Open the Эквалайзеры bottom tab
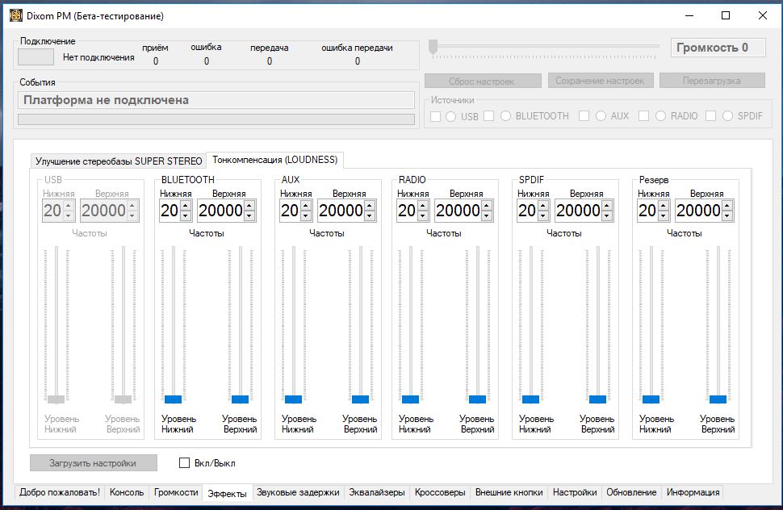Viewport: 783px width, 510px height. [377, 492]
